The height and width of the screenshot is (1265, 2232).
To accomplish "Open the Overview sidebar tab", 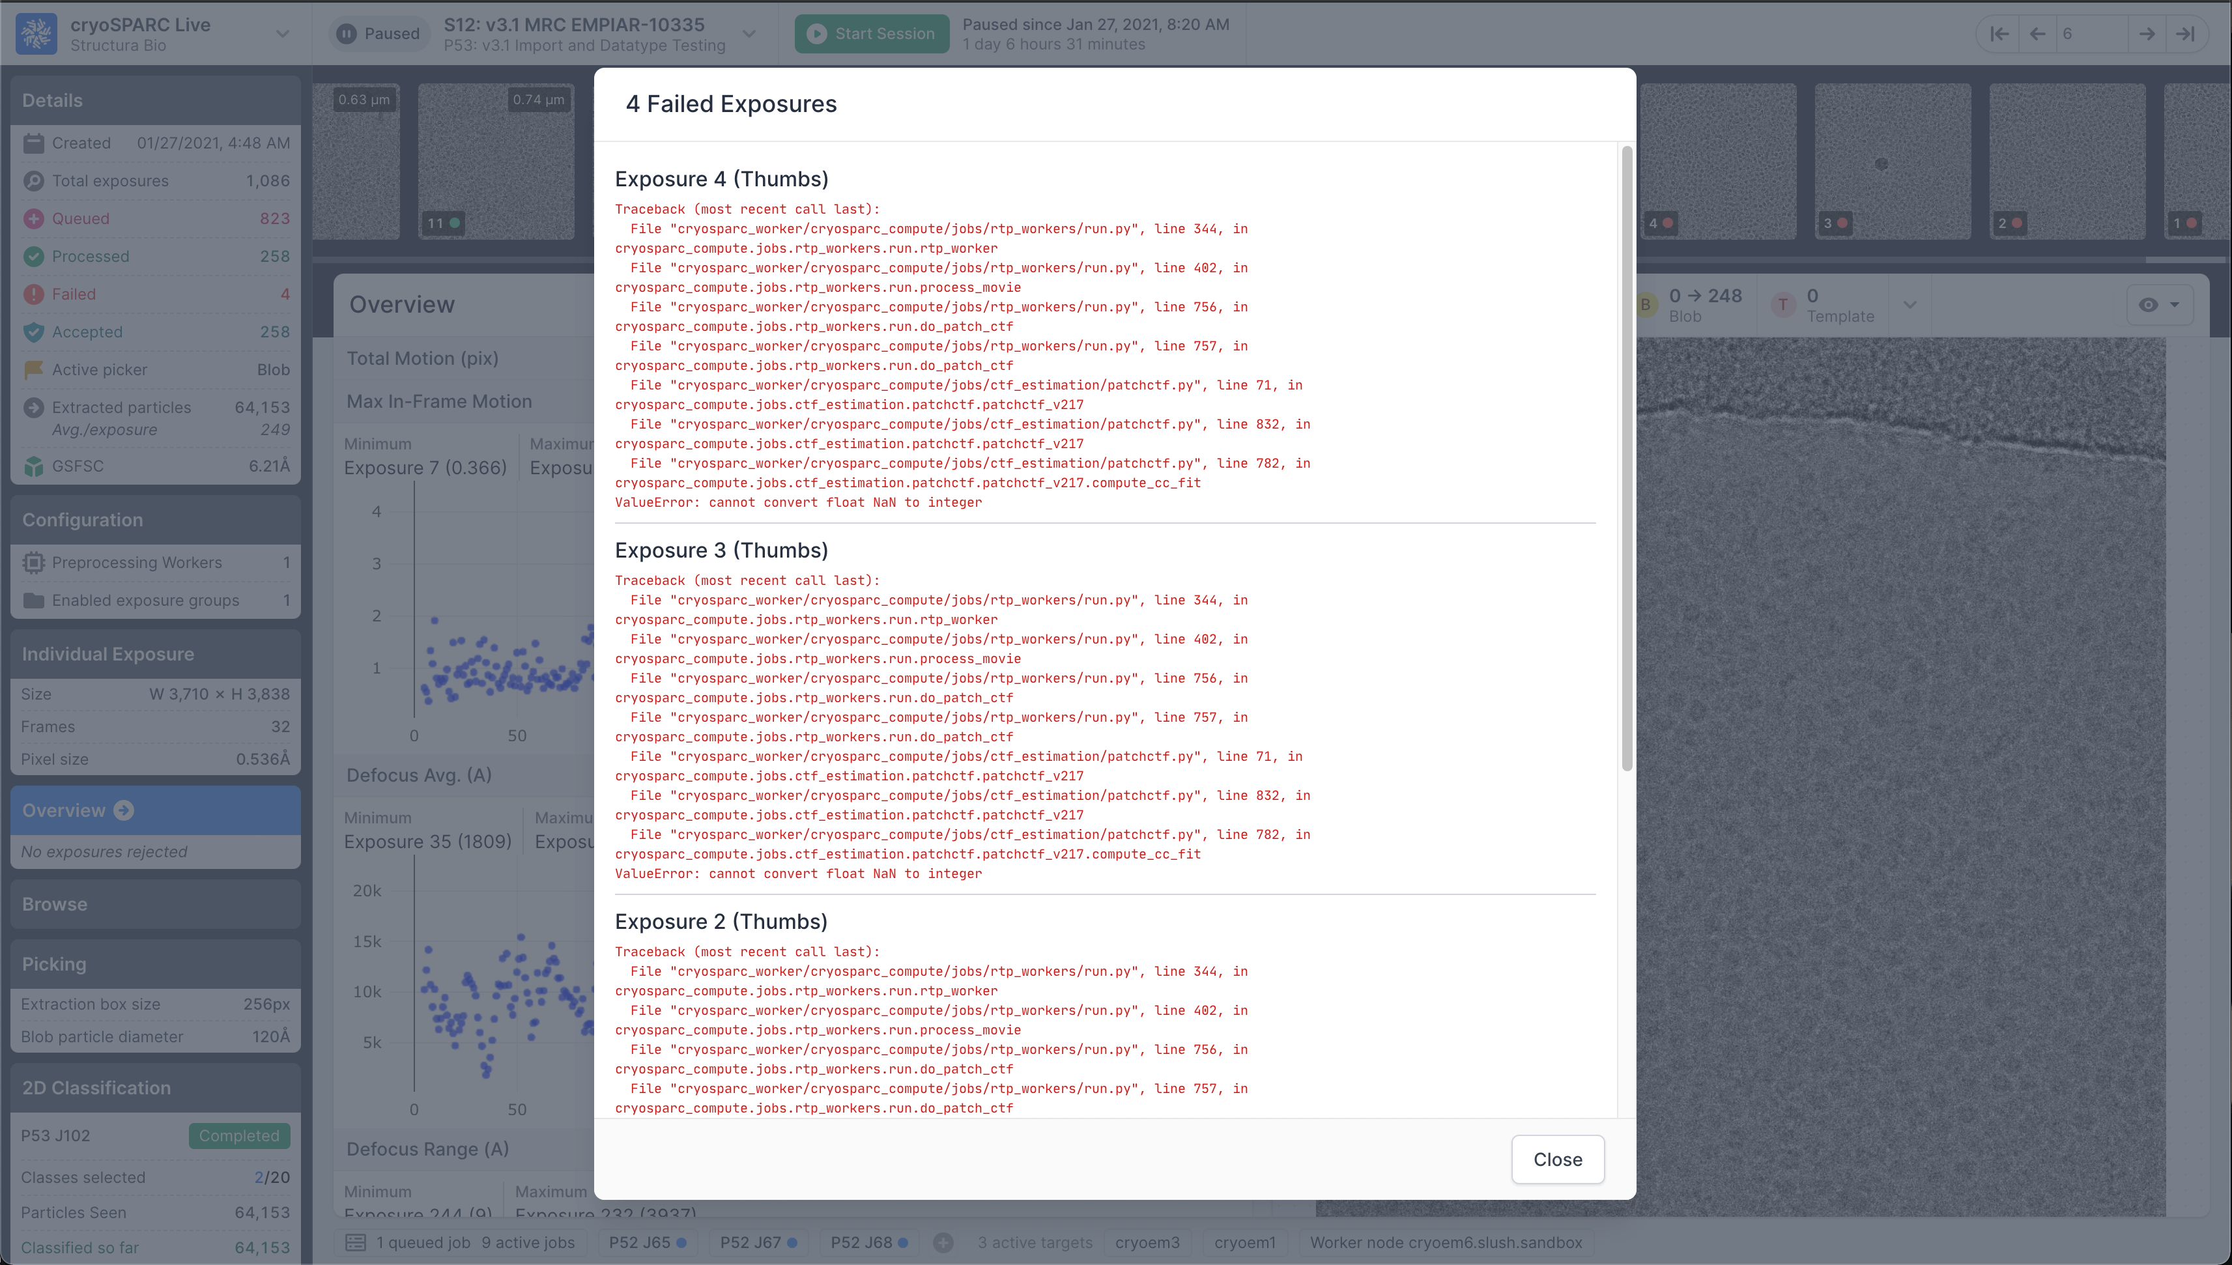I will [156, 810].
